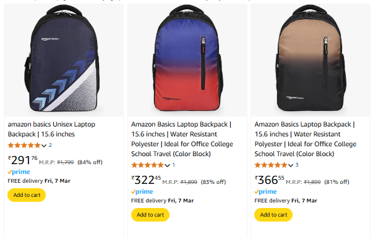Screen dimensions: 373x237
Task: Click prime badge under ₹291 price
Action: [19, 172]
